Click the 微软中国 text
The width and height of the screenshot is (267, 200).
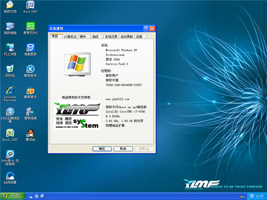[112, 80]
